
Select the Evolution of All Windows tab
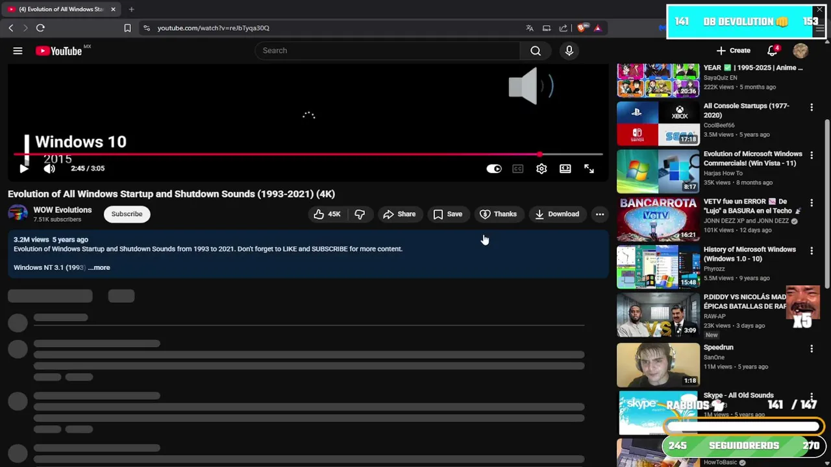coord(61,9)
